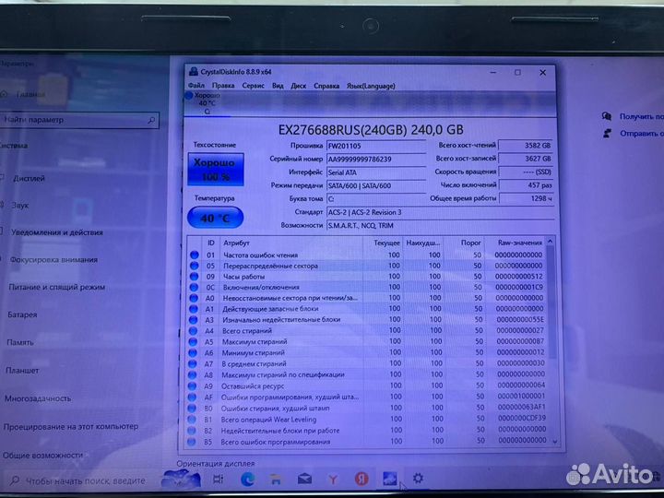Open the Файл menu in CrystalDiskInfo
The image size is (664, 498).
pos(196,85)
